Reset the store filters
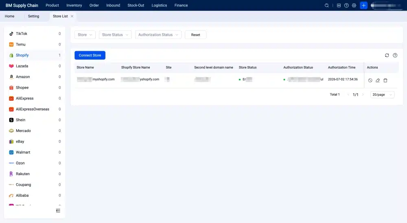Screen dimensions: 407x223 (195, 35)
